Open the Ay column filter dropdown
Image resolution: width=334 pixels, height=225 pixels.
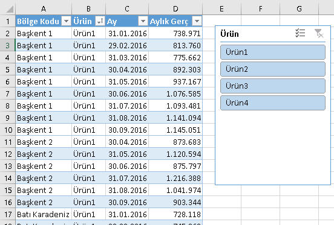(143, 21)
